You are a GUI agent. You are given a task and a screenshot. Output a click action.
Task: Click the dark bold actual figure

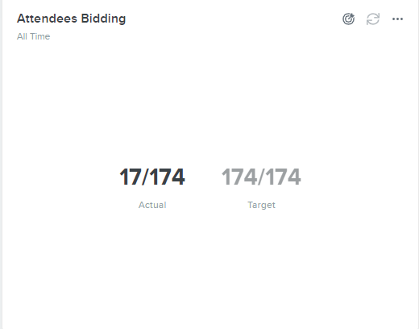pyautogui.click(x=152, y=177)
